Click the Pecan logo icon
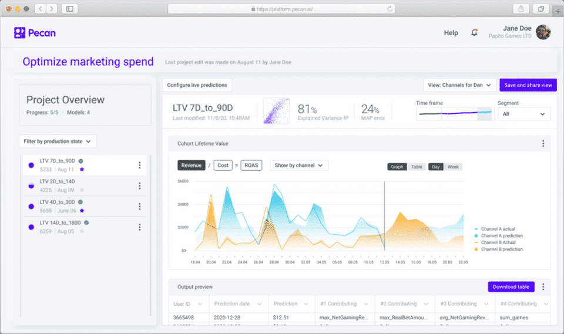Image resolution: width=564 pixels, height=334 pixels. coord(19,33)
